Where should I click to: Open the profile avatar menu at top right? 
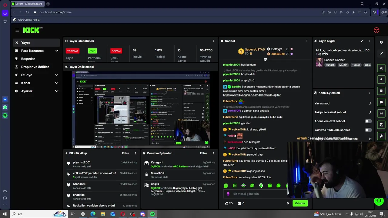pyautogui.click(x=376, y=30)
